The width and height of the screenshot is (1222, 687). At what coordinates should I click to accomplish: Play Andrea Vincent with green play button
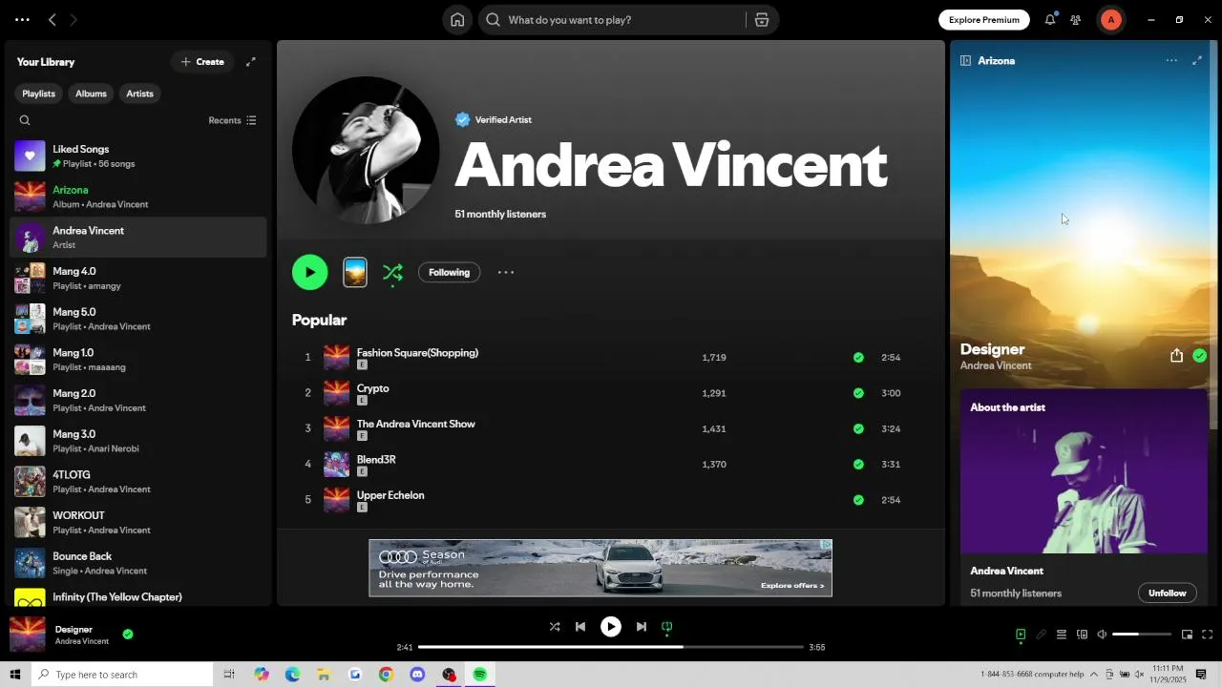[309, 272]
